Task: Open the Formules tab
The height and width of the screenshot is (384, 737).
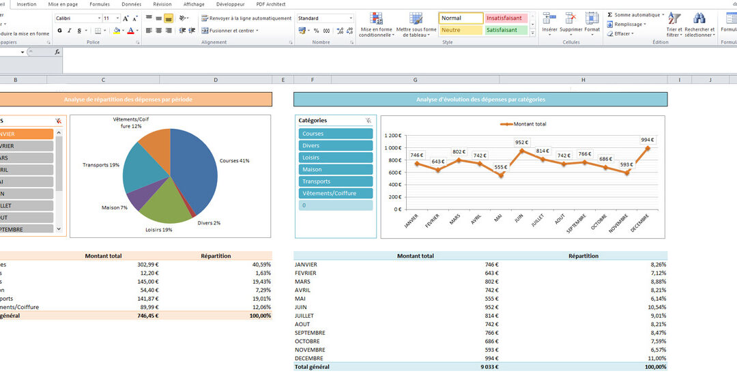Action: [100, 4]
